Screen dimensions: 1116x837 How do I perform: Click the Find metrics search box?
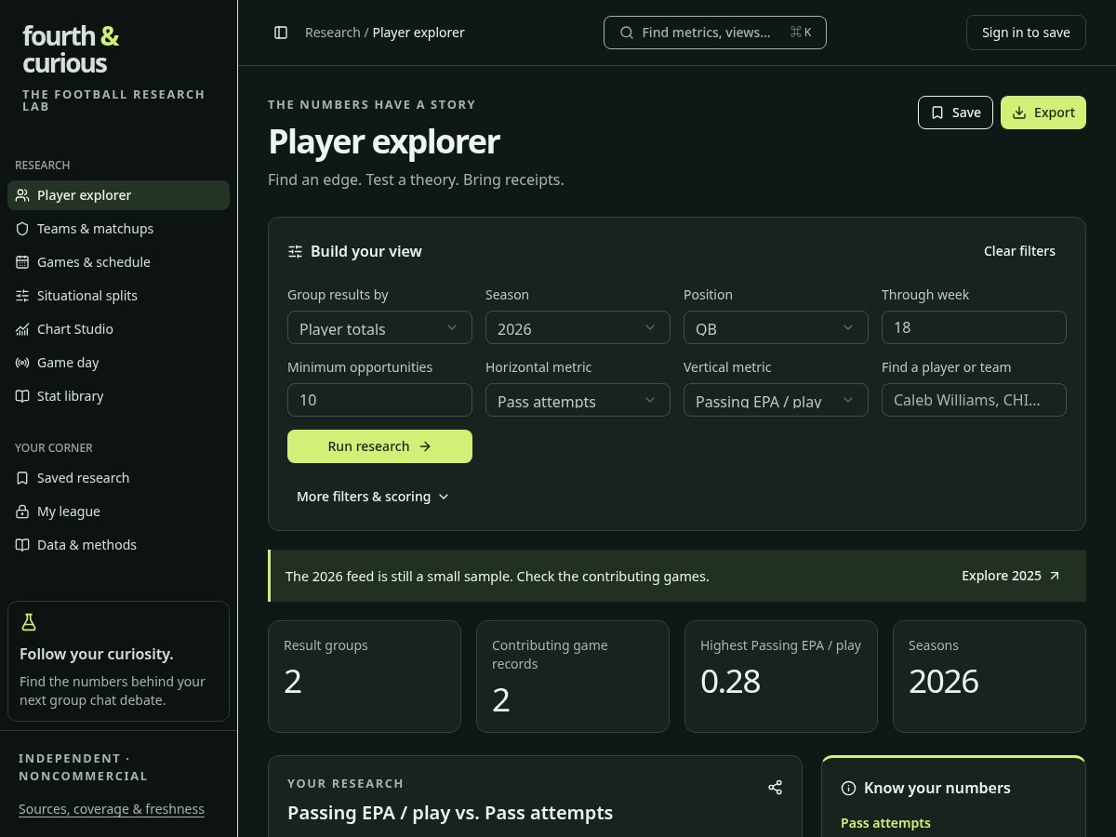pos(715,33)
